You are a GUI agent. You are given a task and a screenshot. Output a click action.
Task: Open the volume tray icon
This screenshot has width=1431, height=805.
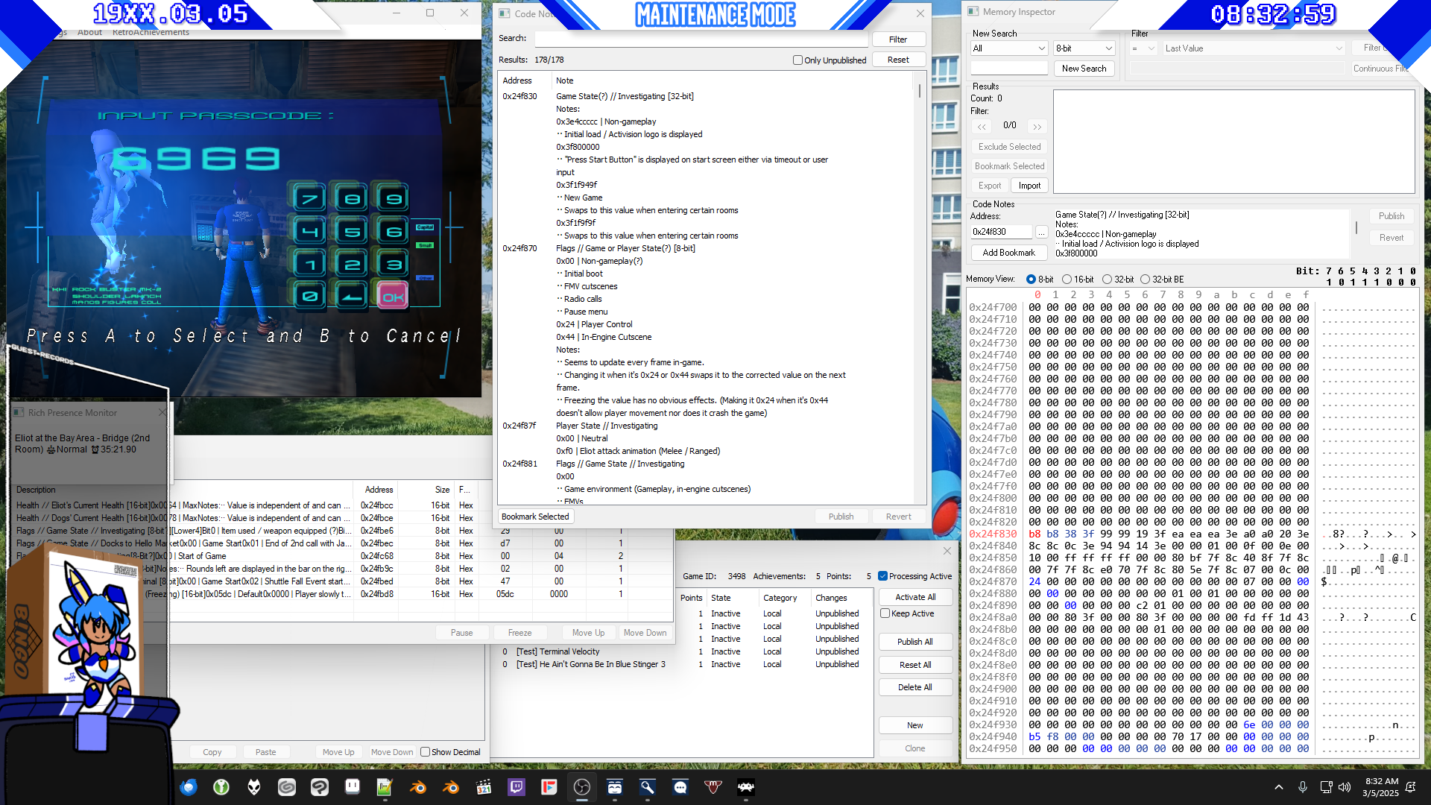1345,787
